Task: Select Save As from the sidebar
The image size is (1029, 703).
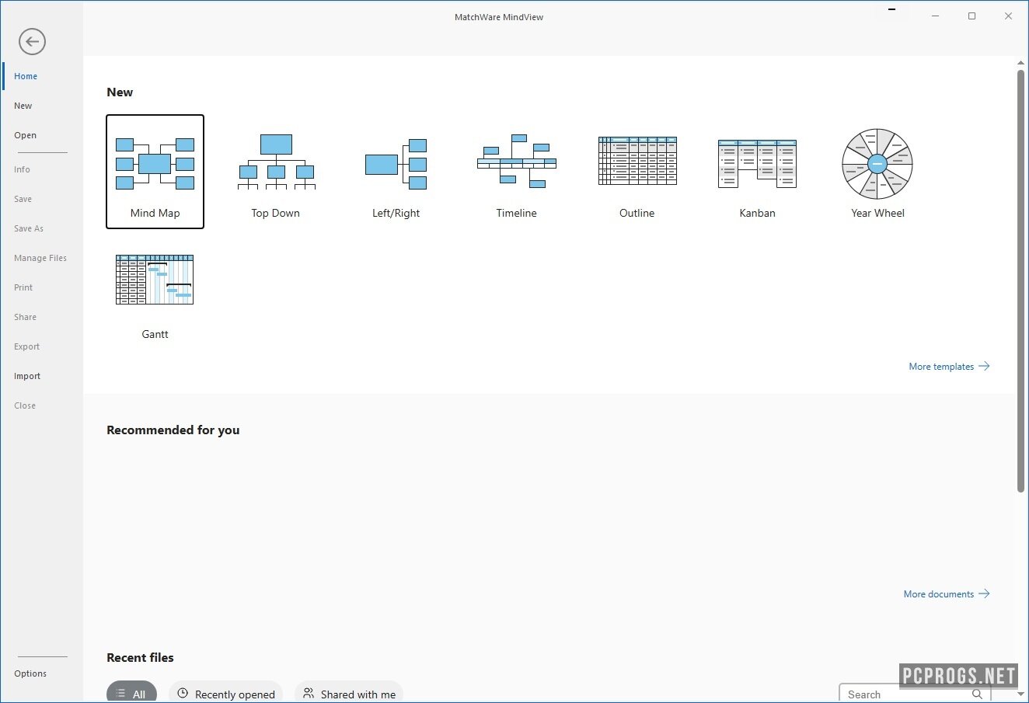Action: (x=29, y=228)
